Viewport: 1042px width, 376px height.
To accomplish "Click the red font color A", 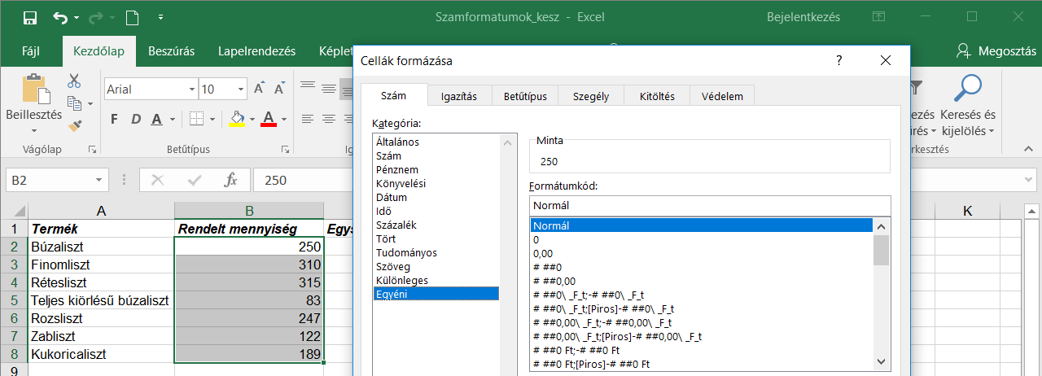I will (x=269, y=120).
